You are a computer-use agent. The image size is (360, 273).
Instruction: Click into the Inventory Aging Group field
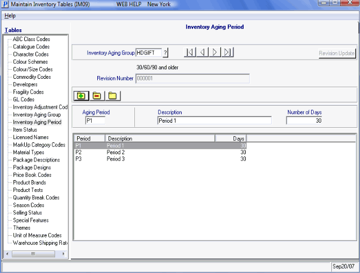(148, 52)
